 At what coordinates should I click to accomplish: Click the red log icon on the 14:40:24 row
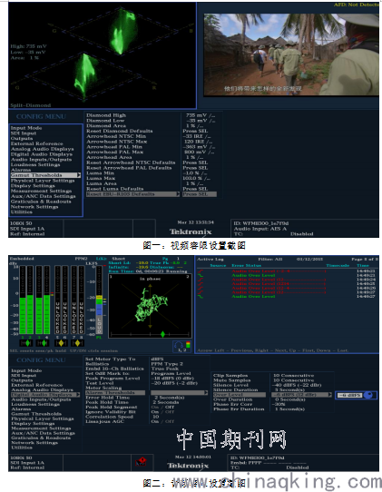click(x=201, y=280)
